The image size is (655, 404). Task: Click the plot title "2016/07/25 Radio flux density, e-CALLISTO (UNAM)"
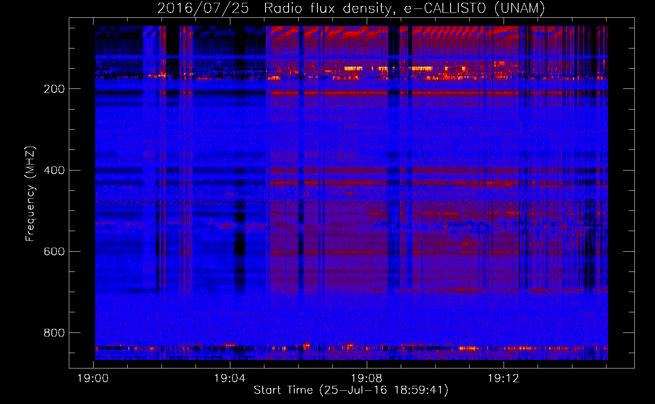point(351,8)
